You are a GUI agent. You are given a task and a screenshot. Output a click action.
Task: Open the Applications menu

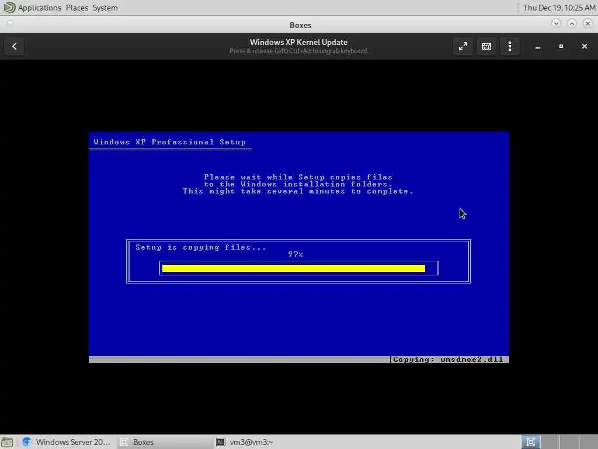point(40,8)
